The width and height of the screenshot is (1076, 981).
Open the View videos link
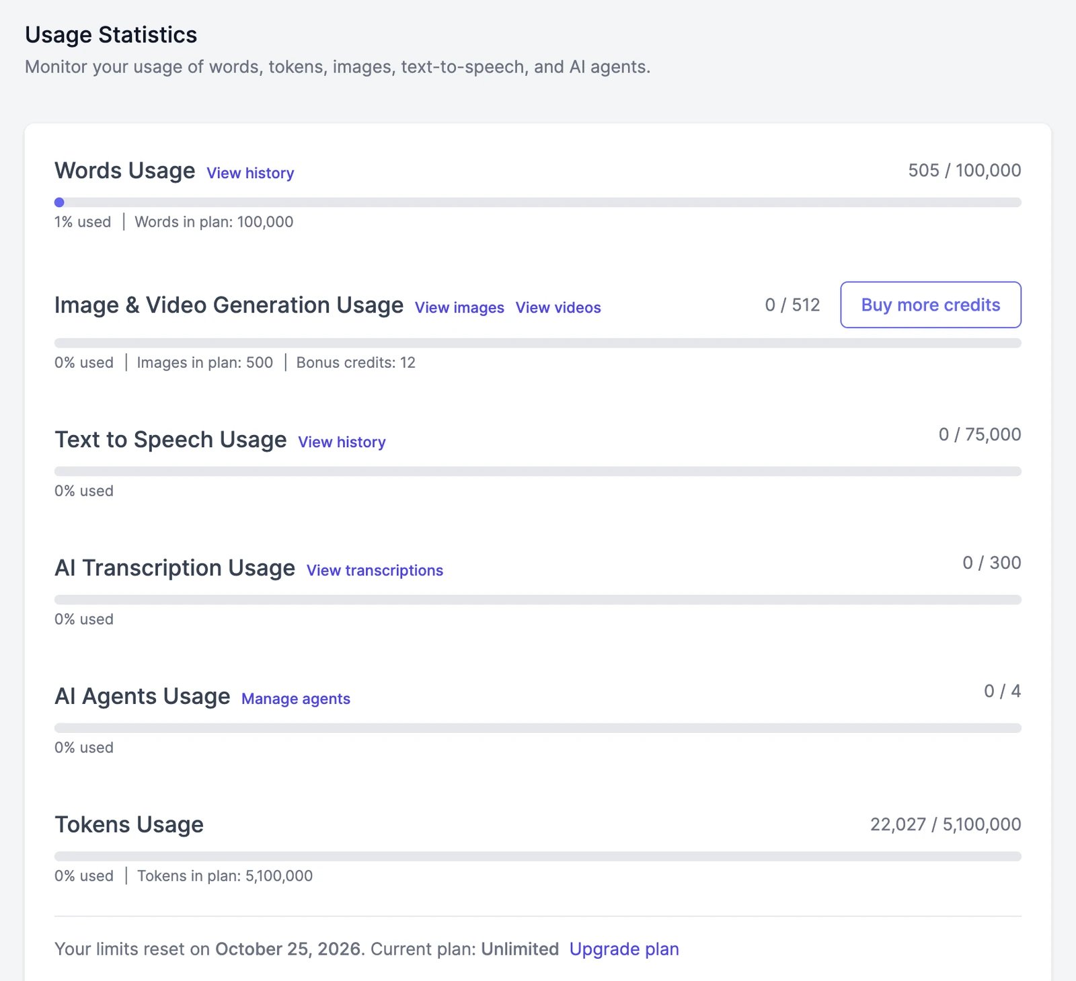click(558, 307)
